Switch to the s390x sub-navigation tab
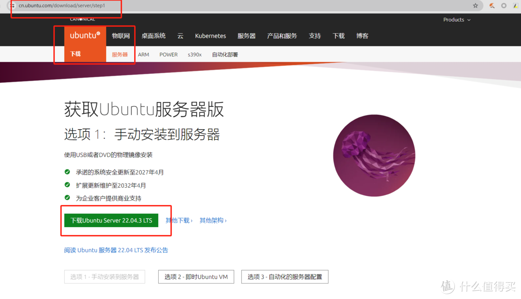Image resolution: width=521 pixels, height=299 pixels. pyautogui.click(x=194, y=54)
